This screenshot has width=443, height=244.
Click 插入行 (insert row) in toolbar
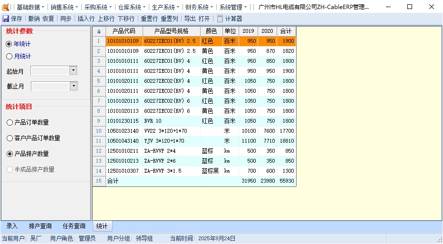tap(86, 19)
